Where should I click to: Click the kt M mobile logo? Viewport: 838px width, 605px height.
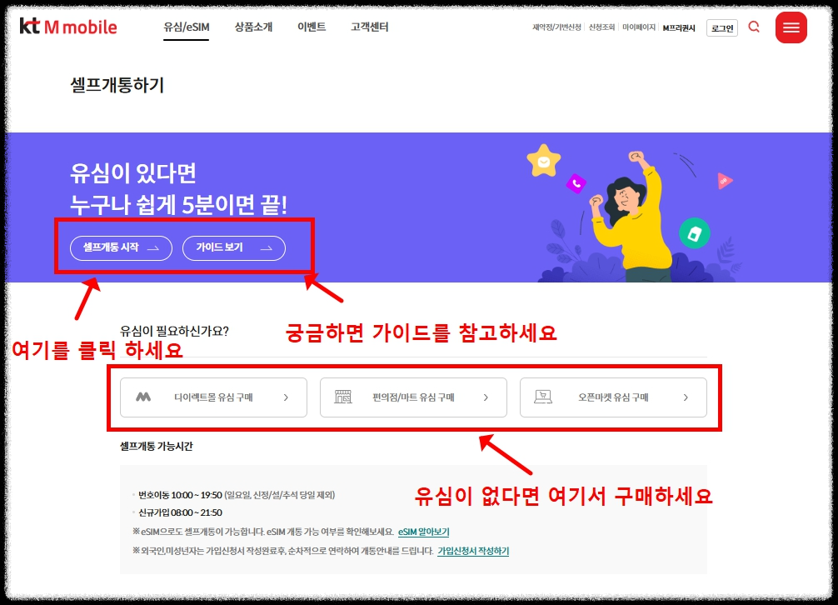click(x=67, y=26)
